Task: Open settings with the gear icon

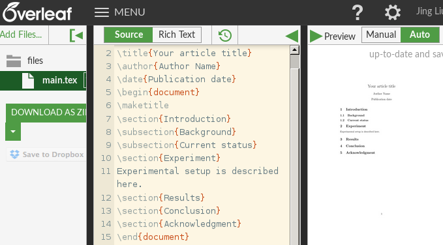Action: pyautogui.click(x=393, y=12)
